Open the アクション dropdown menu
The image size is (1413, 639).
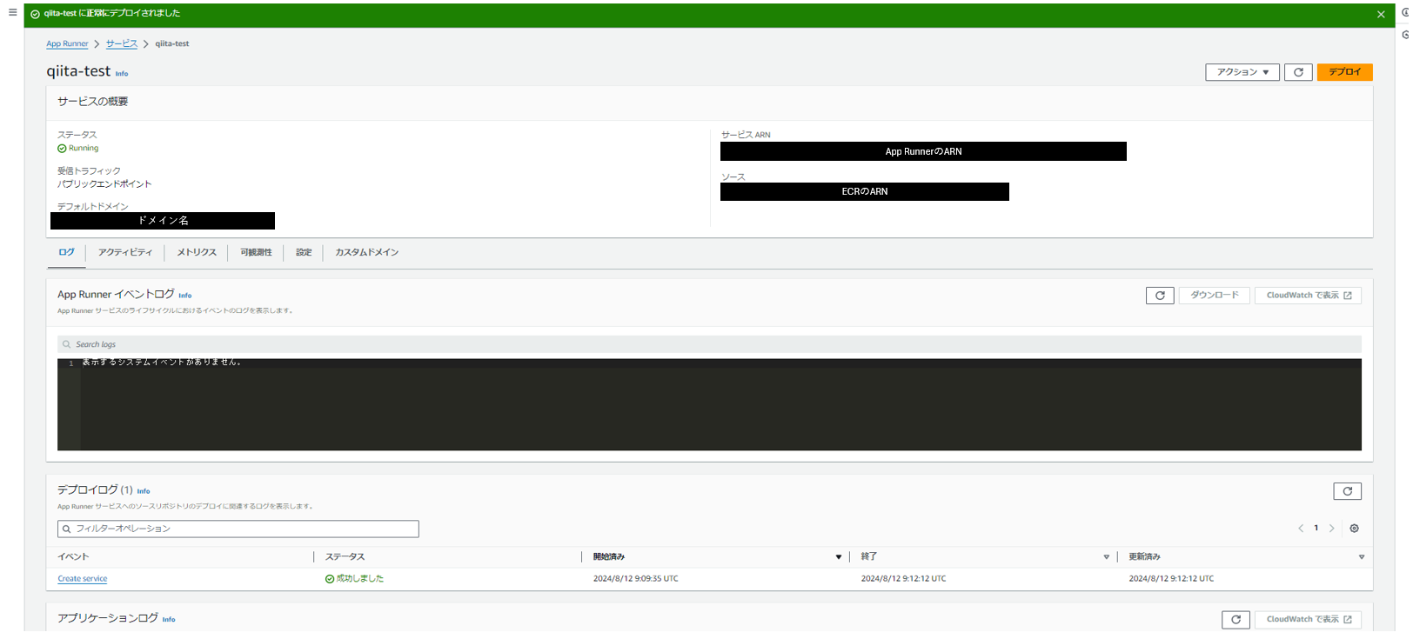(1242, 72)
